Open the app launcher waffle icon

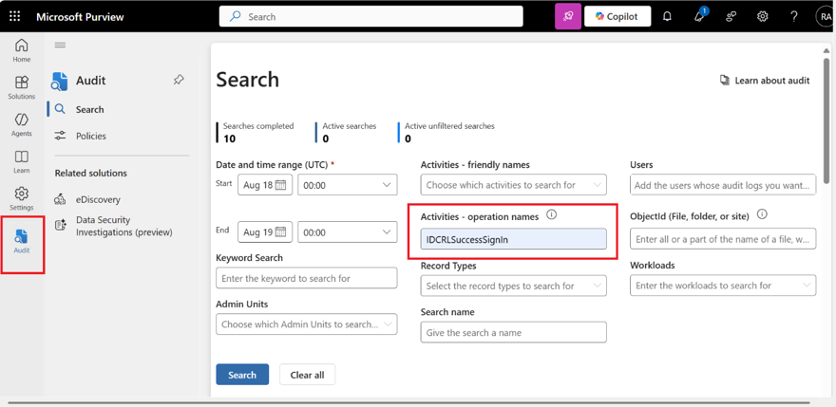point(14,16)
